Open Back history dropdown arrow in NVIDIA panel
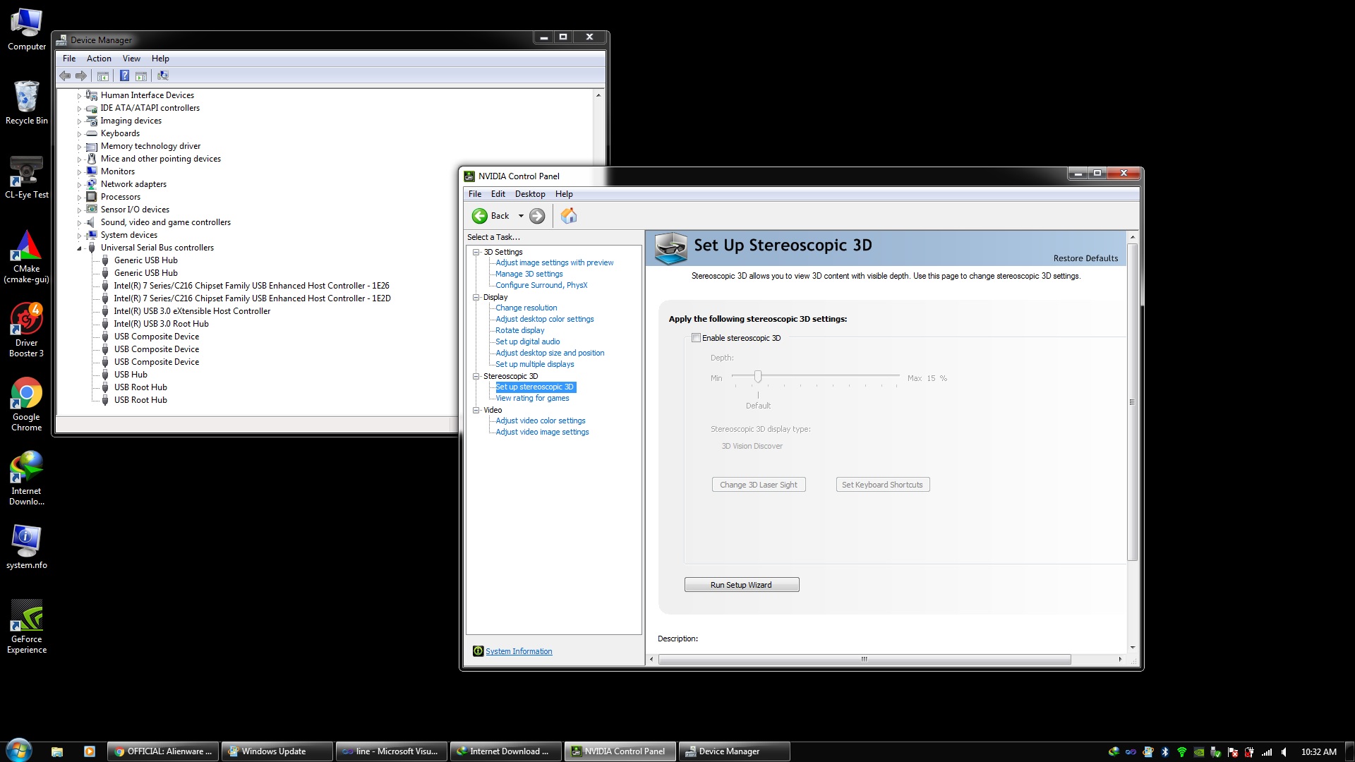This screenshot has width=1355, height=762. 521,216
